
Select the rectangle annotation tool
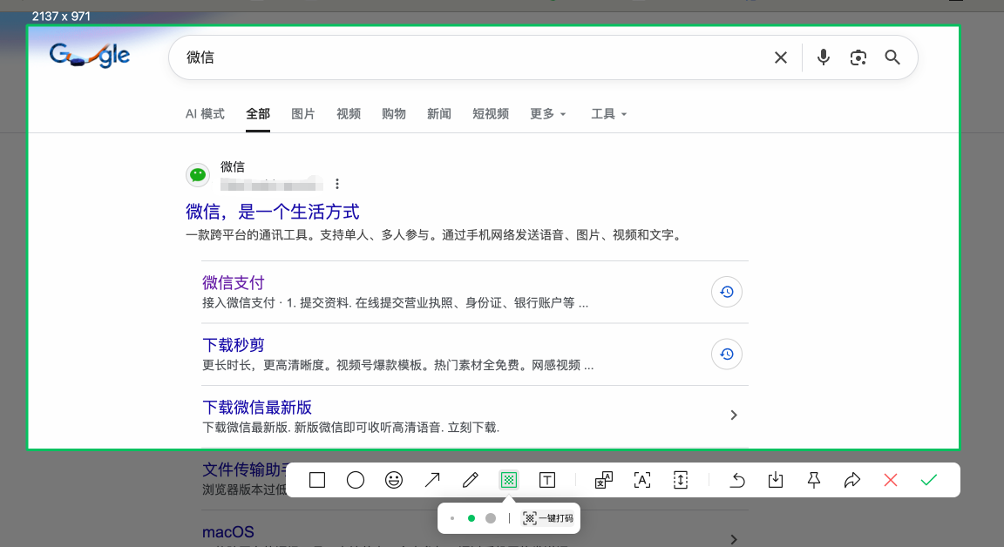tap(317, 480)
